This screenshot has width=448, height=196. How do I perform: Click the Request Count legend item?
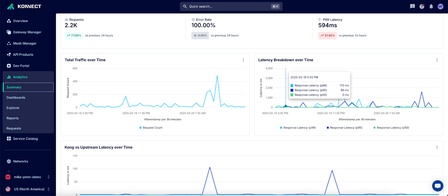(x=151, y=128)
